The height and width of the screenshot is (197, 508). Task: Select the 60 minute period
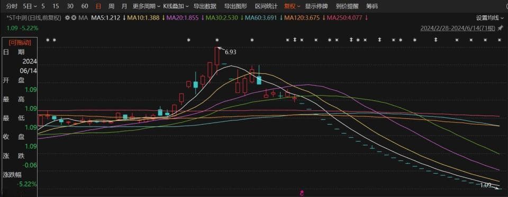pyautogui.click(x=85, y=6)
